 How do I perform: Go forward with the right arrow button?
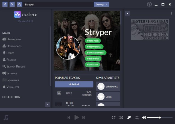click(x=12, y=4)
